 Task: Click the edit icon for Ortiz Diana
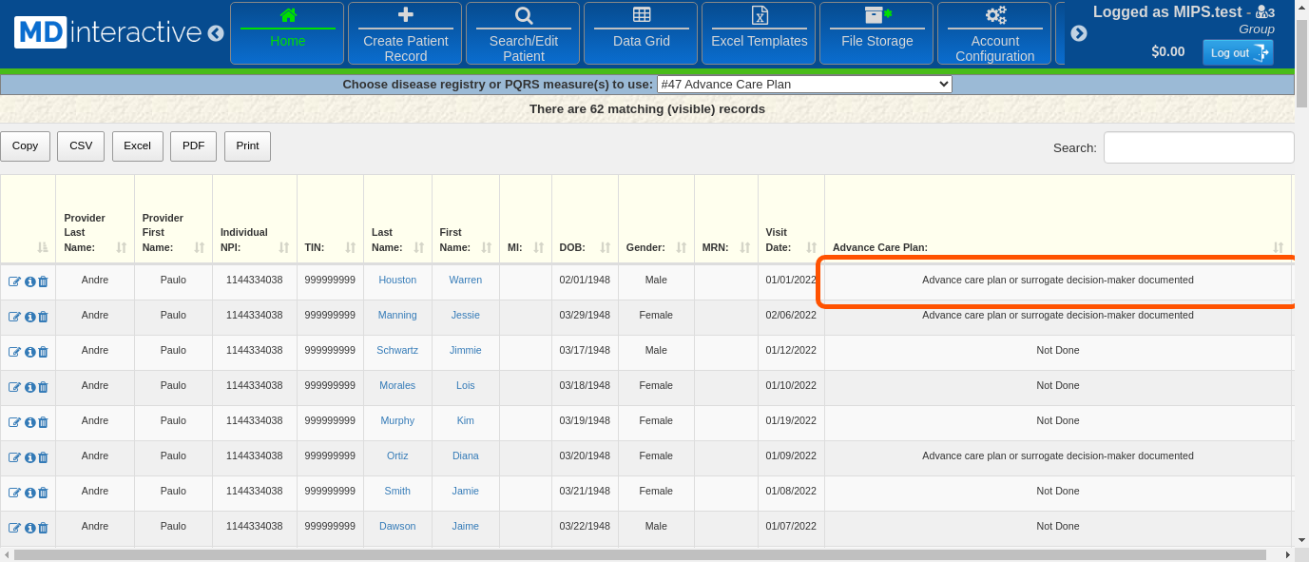(x=15, y=457)
